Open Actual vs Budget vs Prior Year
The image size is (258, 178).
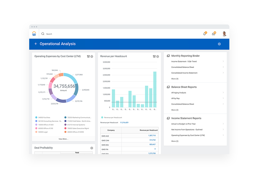[183, 124]
